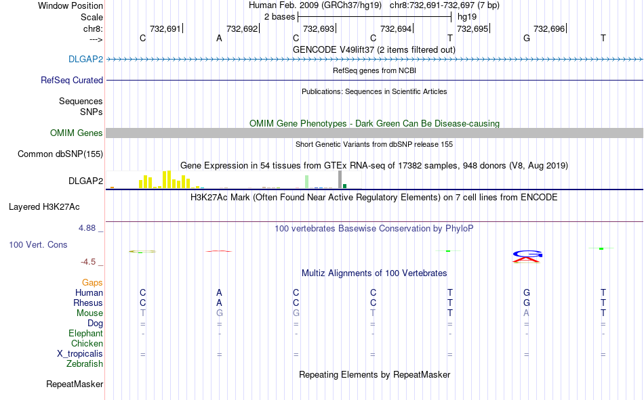Click the OMIM Genes track label
The width and height of the screenshot is (644, 400).
click(76, 133)
